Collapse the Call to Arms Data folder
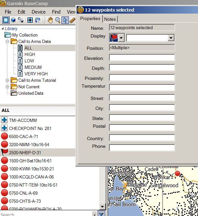 [x=7, y=41]
